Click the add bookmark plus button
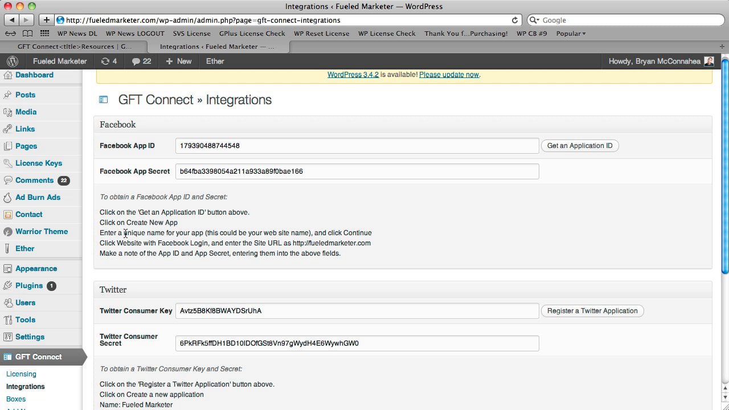The image size is (729, 410). [x=47, y=20]
